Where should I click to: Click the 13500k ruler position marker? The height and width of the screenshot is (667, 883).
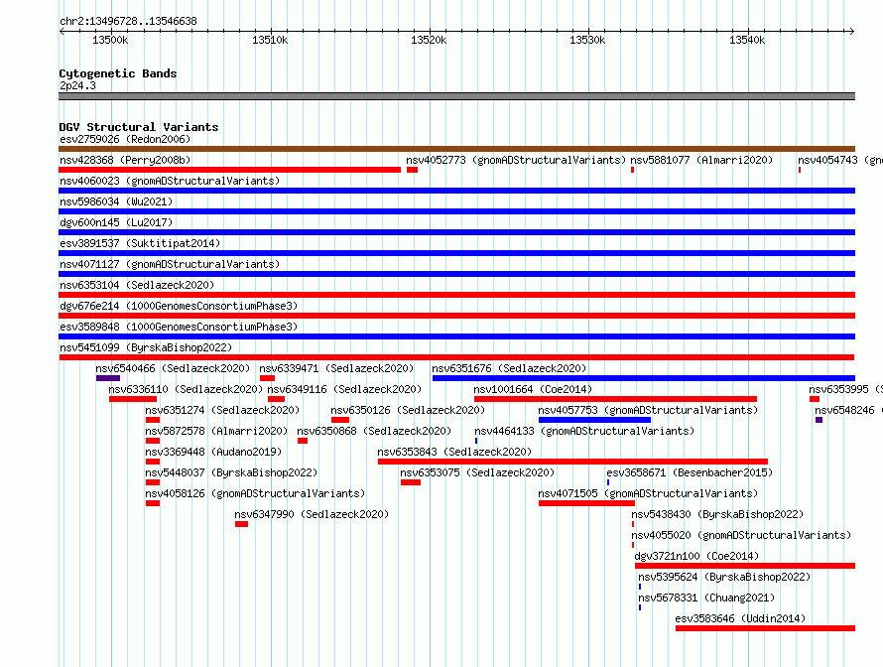[110, 40]
